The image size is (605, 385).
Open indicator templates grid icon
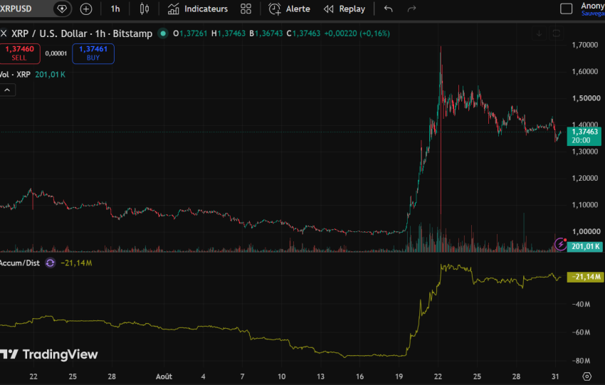[x=246, y=9]
